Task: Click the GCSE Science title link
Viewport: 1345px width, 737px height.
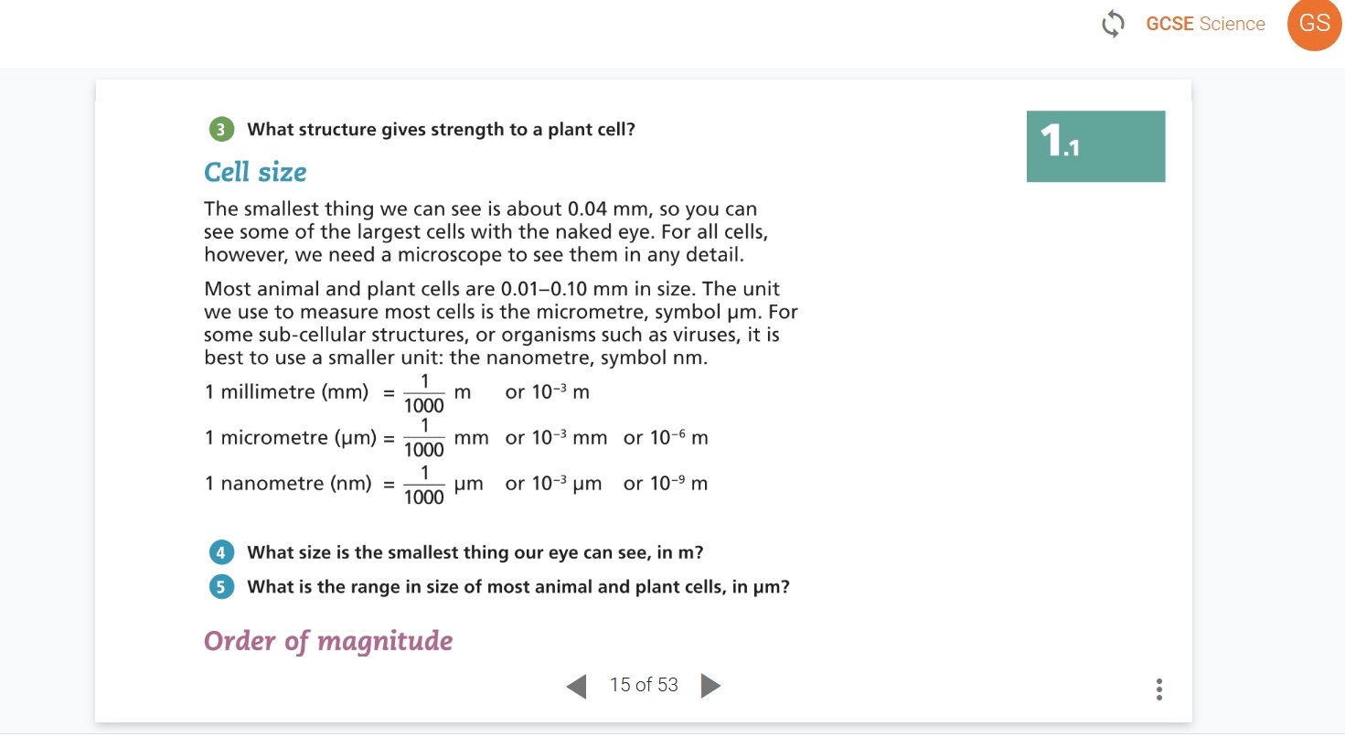Action: tap(1205, 25)
